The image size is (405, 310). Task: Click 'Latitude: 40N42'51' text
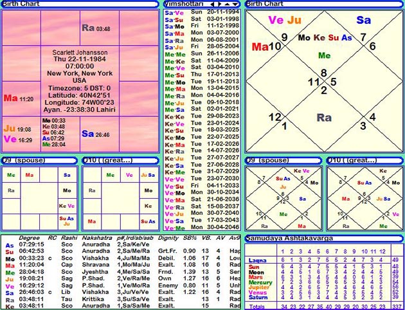[80, 95]
